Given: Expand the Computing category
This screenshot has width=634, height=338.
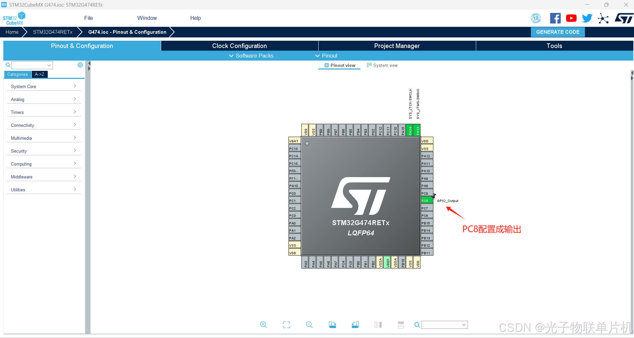Looking at the screenshot, I should (x=44, y=164).
